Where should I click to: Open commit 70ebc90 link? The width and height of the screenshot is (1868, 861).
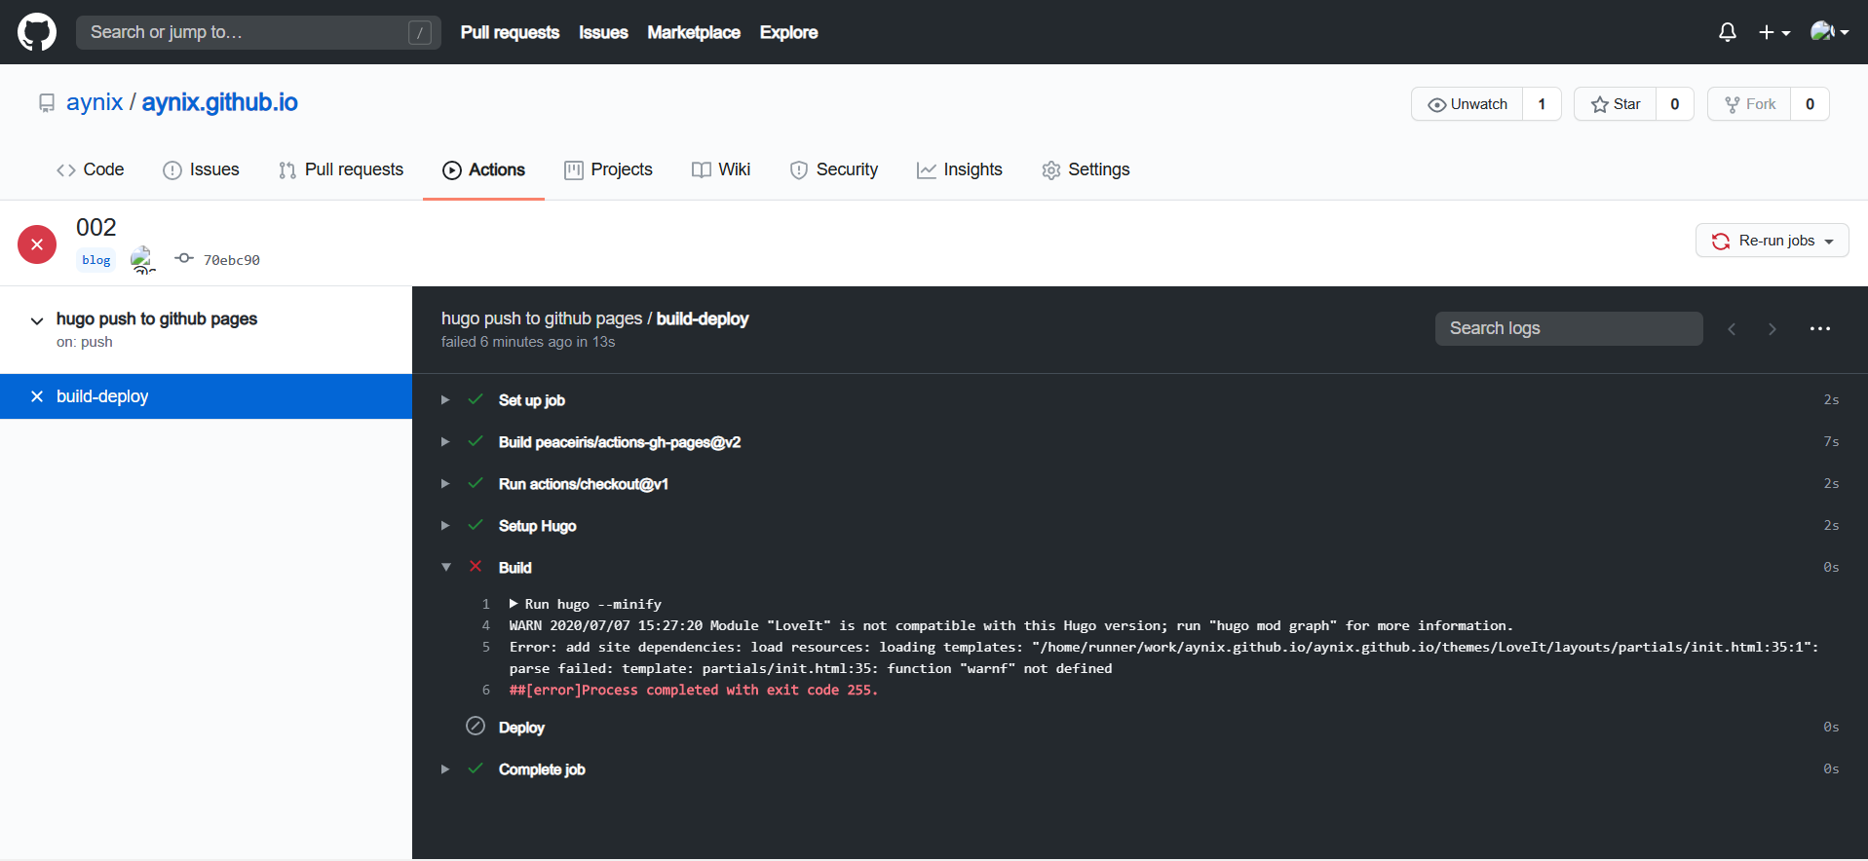pos(231,260)
